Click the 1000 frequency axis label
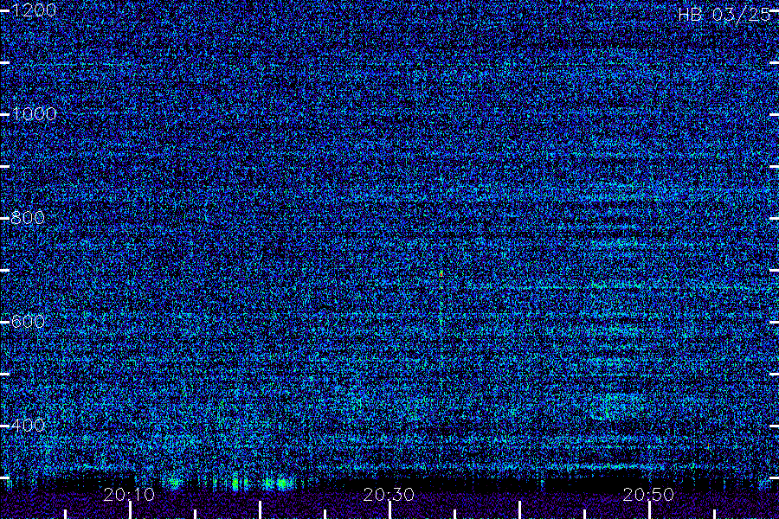779x519 pixels. click(x=35, y=114)
